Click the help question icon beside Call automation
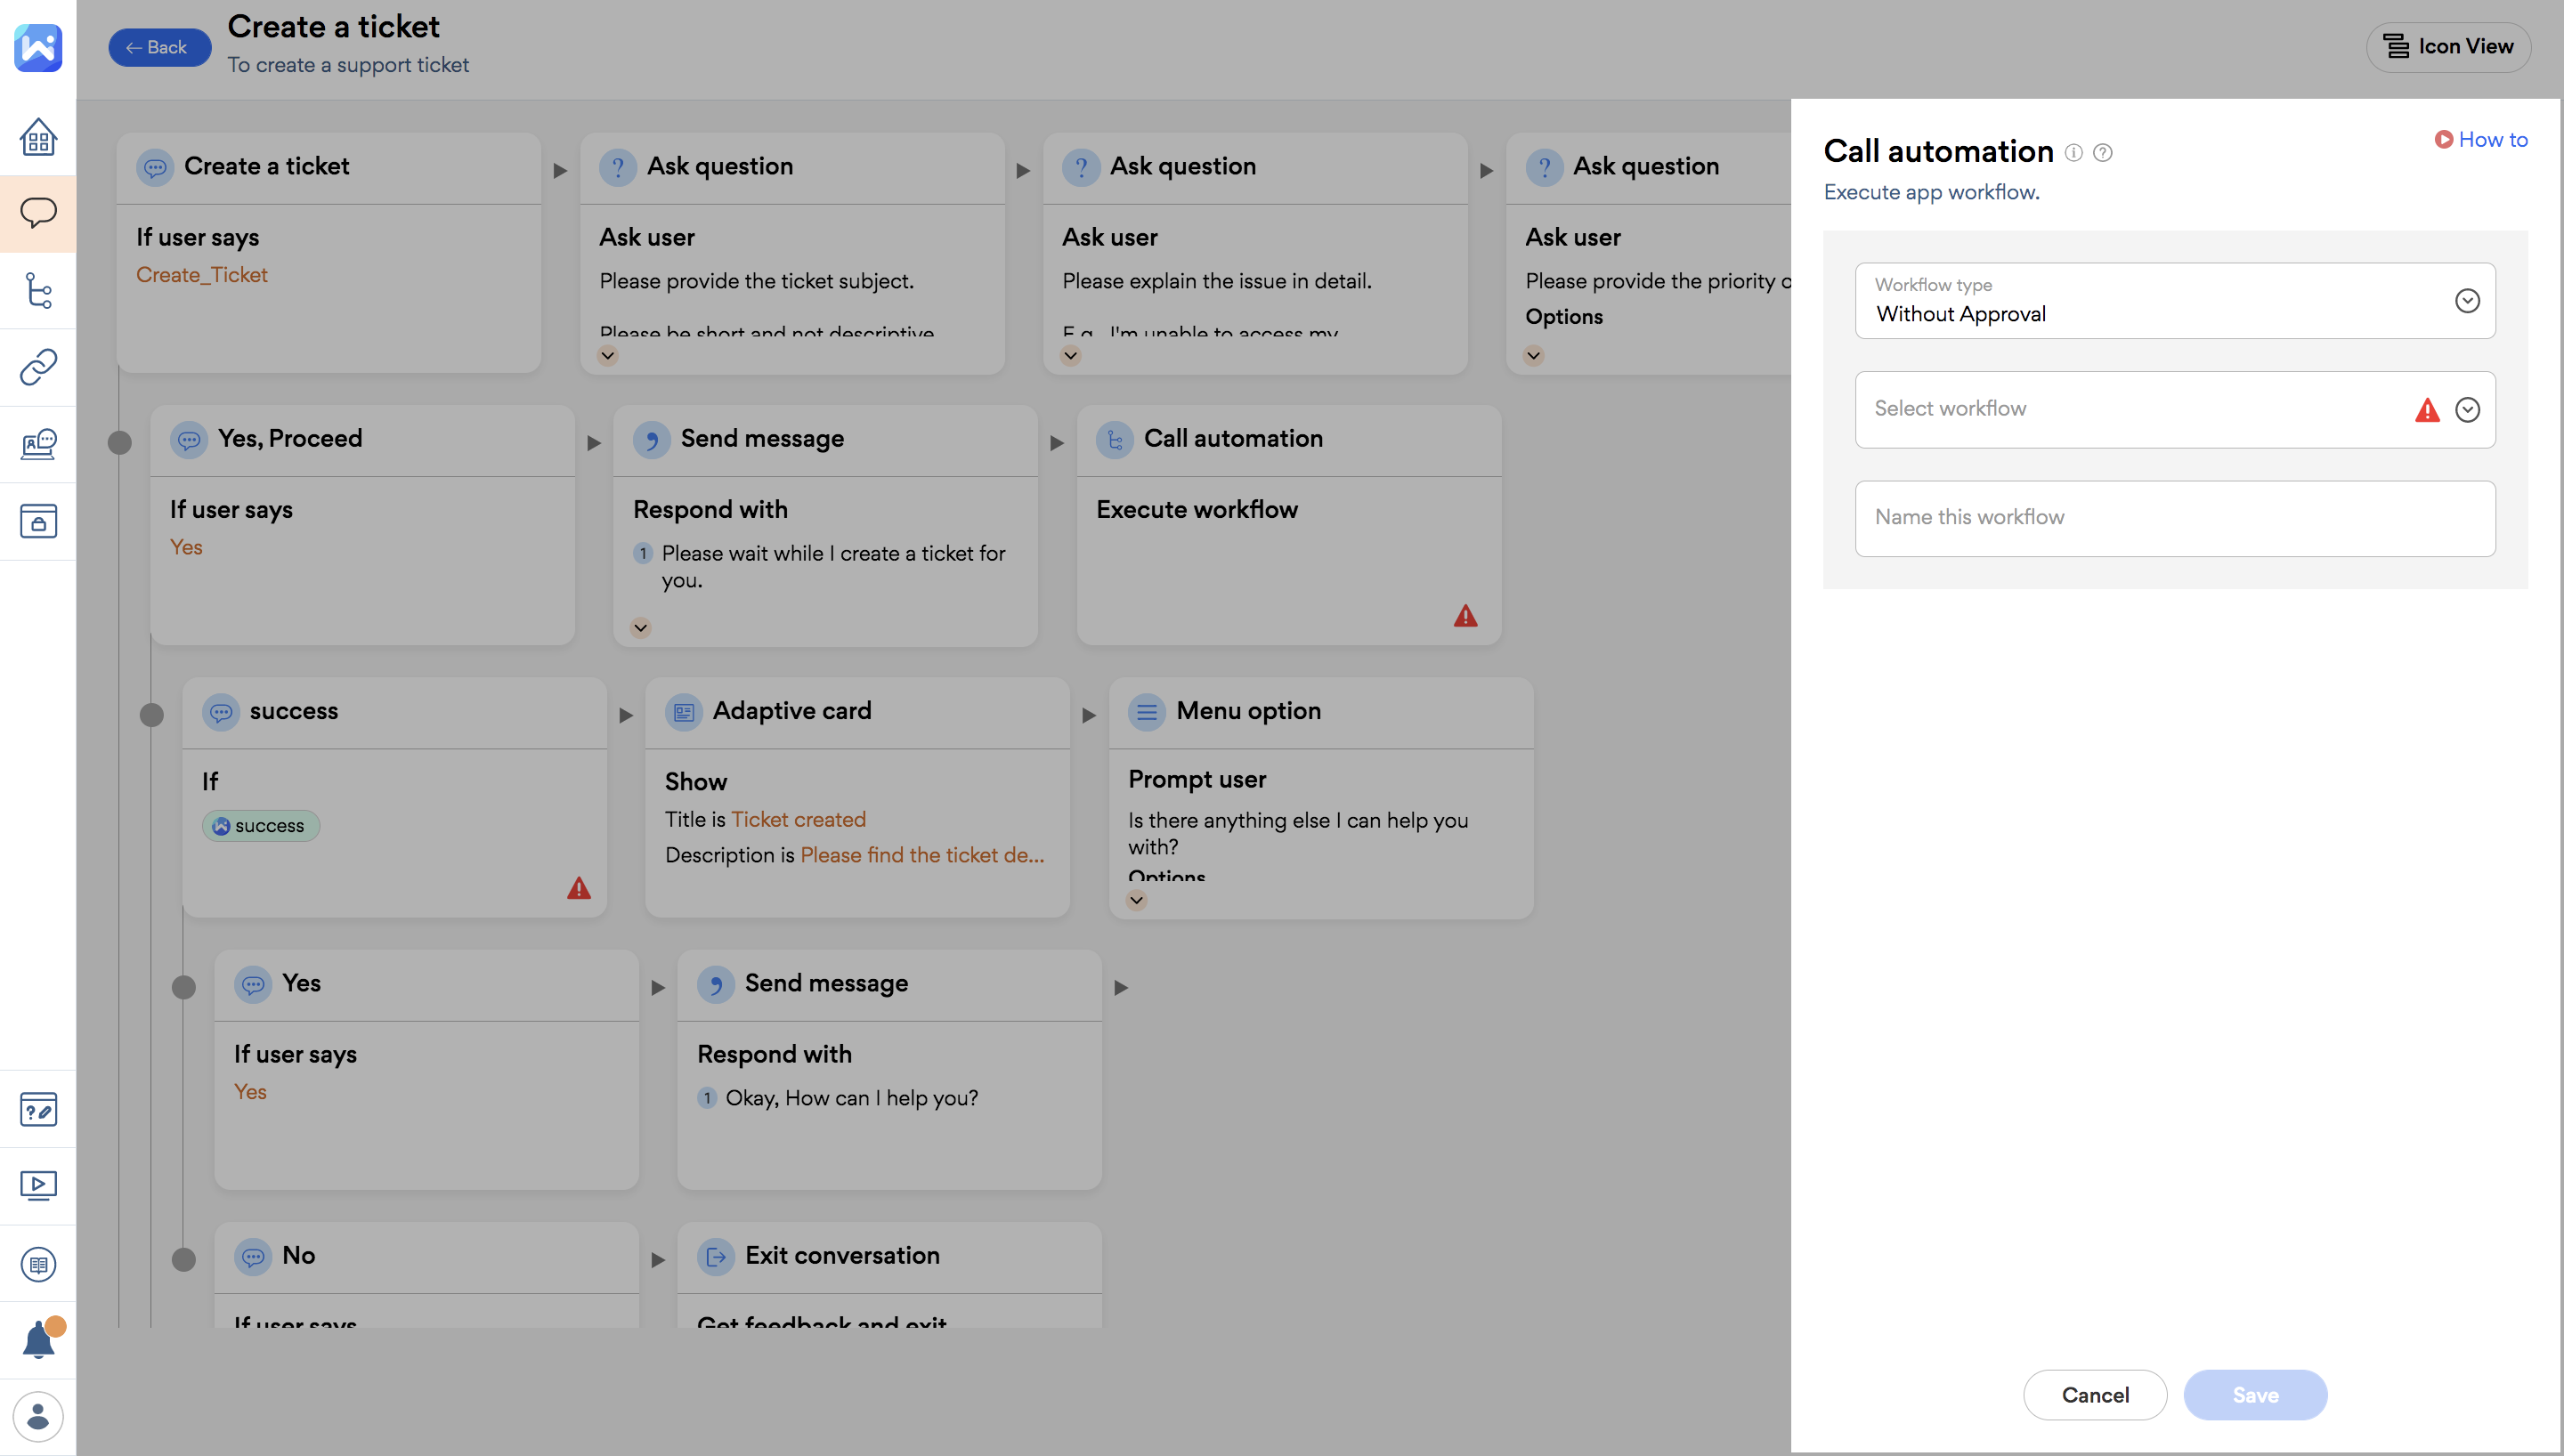2564x1456 pixels. (2103, 153)
